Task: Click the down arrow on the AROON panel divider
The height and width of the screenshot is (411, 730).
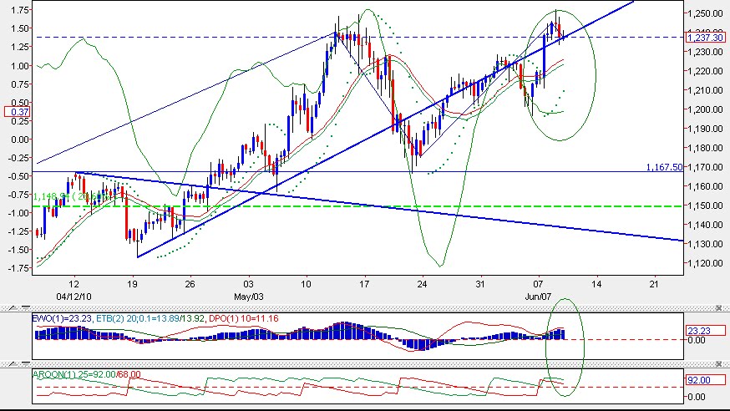Action: (26, 364)
